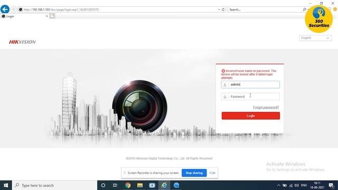Click the browser back arrow button
This screenshot has width=338, height=190.
click(5, 9)
